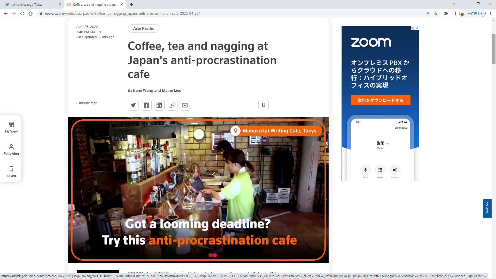Open a new browser tab
Viewport: 496px width, 279px height.
131,4
